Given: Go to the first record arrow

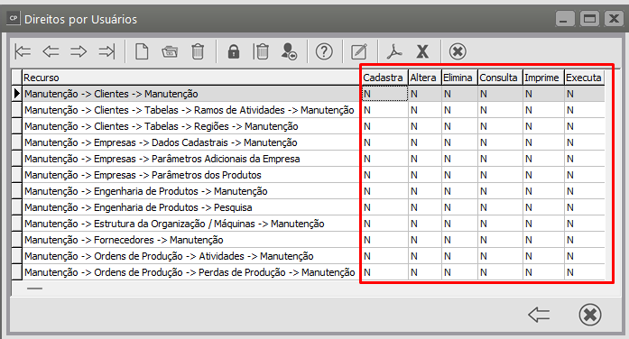Looking at the screenshot, I should click(23, 51).
